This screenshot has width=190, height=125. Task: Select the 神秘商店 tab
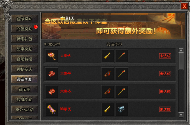click(x=24, y=69)
